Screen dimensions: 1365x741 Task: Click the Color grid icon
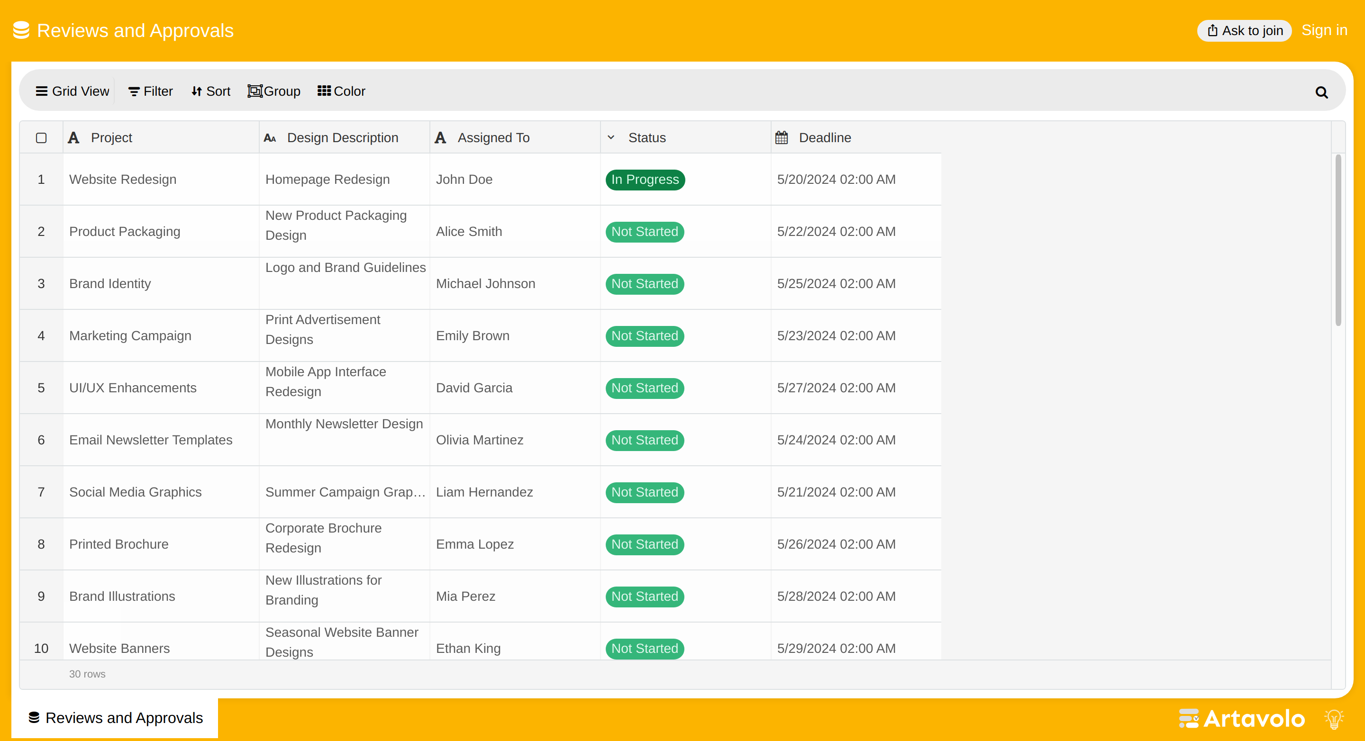click(324, 91)
